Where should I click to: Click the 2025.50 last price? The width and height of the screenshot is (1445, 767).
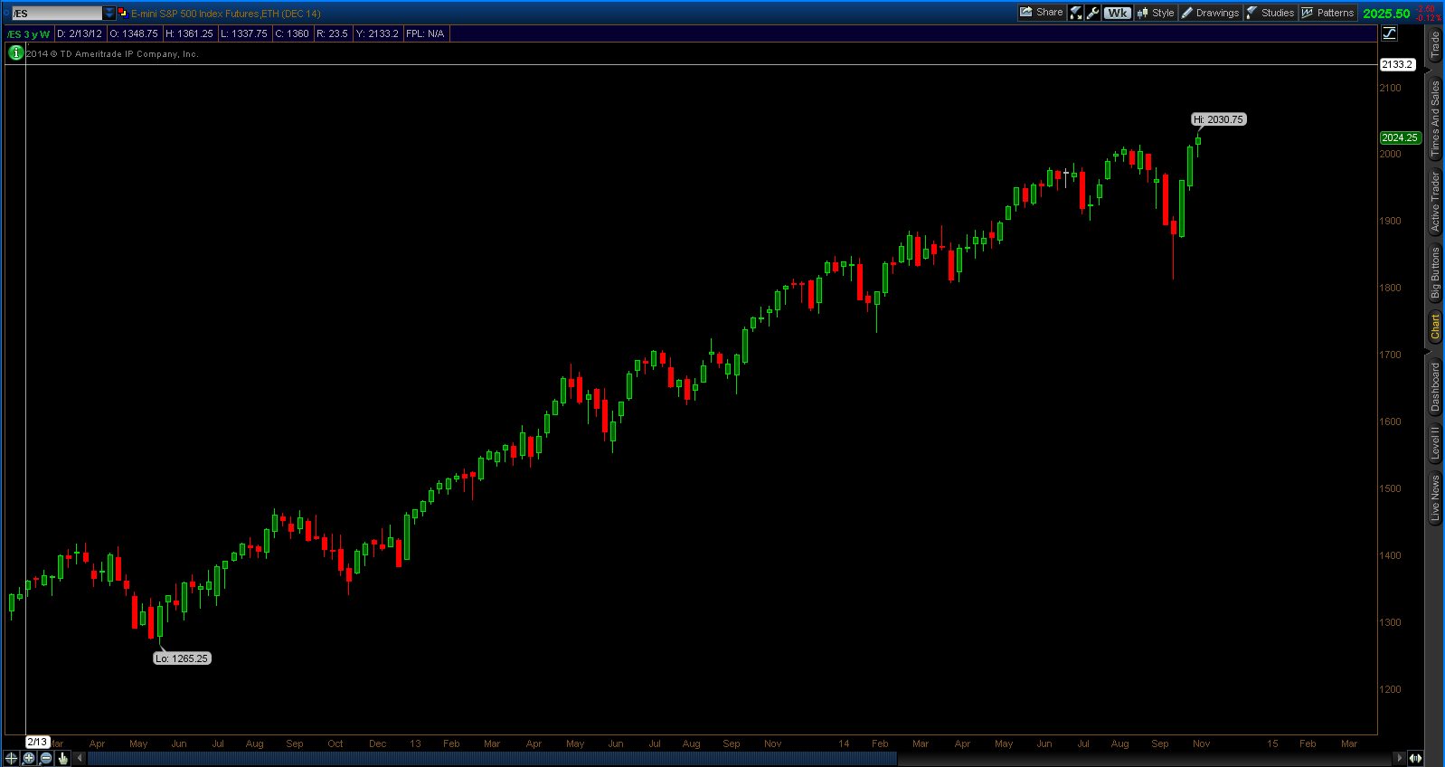pyautogui.click(x=1386, y=14)
